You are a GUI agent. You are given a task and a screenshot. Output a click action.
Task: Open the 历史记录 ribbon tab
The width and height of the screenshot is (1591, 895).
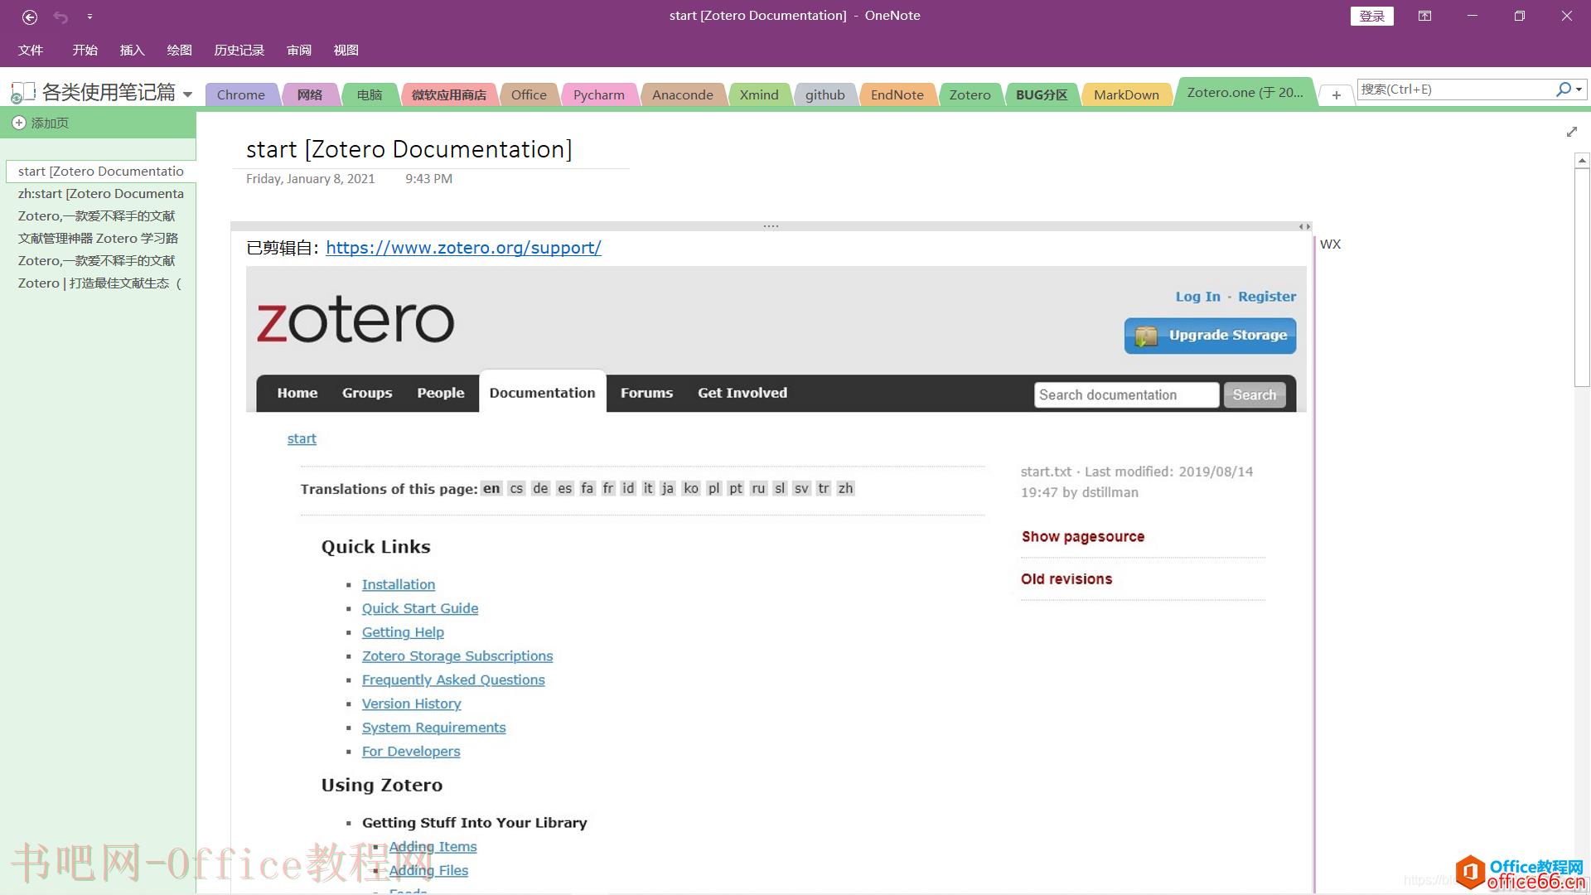point(239,50)
